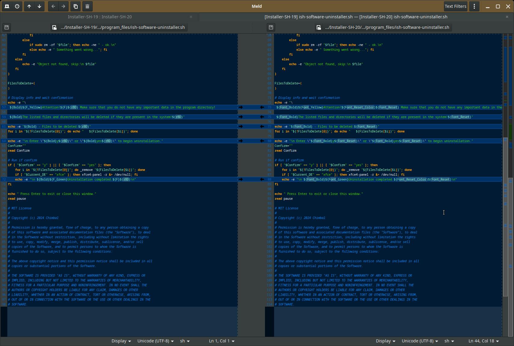Close the Installer-SH-19 : Installer-SH-20 tab
The width and height of the screenshot is (514, 346).
tap(191, 17)
